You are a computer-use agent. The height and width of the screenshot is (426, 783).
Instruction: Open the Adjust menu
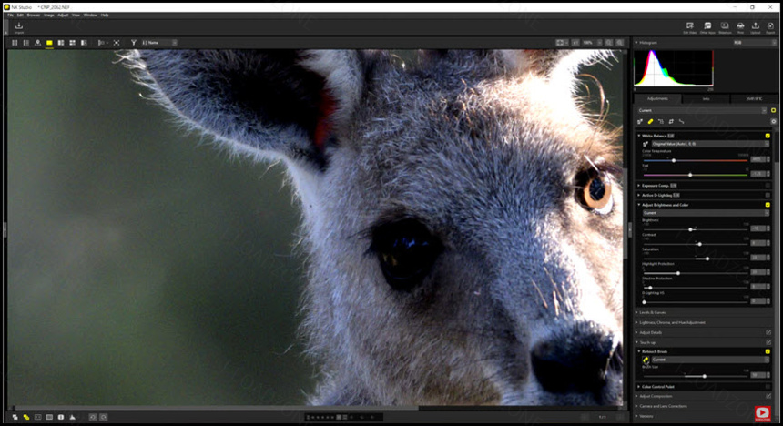point(63,15)
